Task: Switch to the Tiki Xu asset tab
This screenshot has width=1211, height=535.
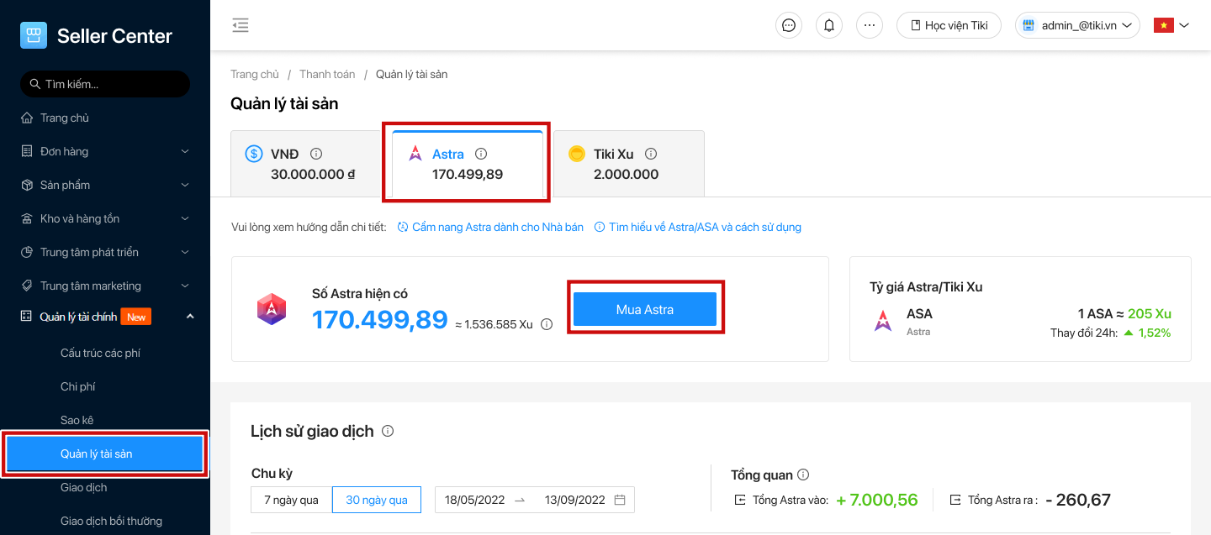Action: 629,164
